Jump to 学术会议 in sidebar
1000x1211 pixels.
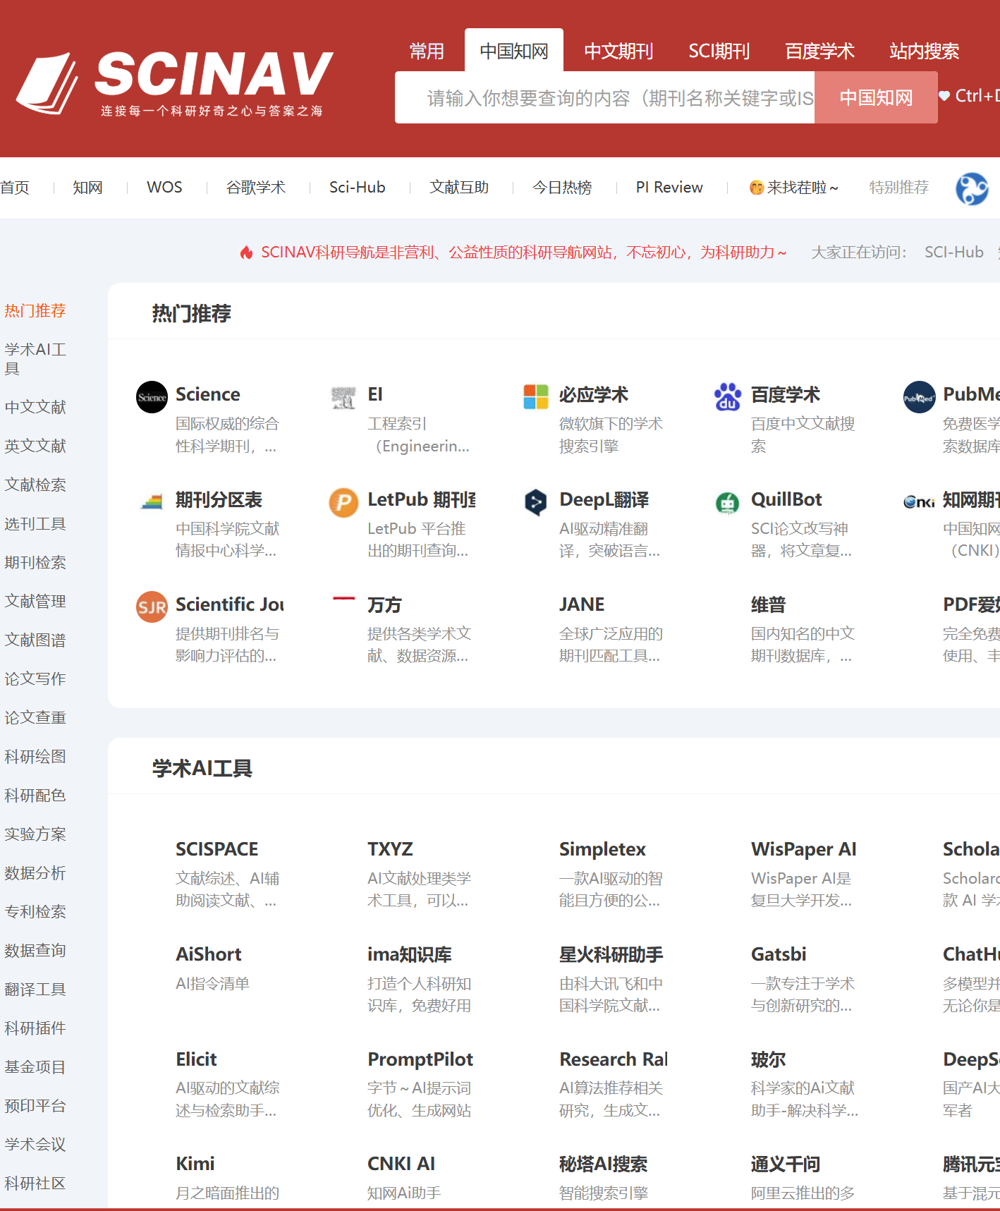[35, 1144]
